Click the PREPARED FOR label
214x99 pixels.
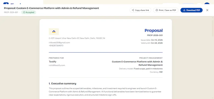pyautogui.click(x=56, y=58)
